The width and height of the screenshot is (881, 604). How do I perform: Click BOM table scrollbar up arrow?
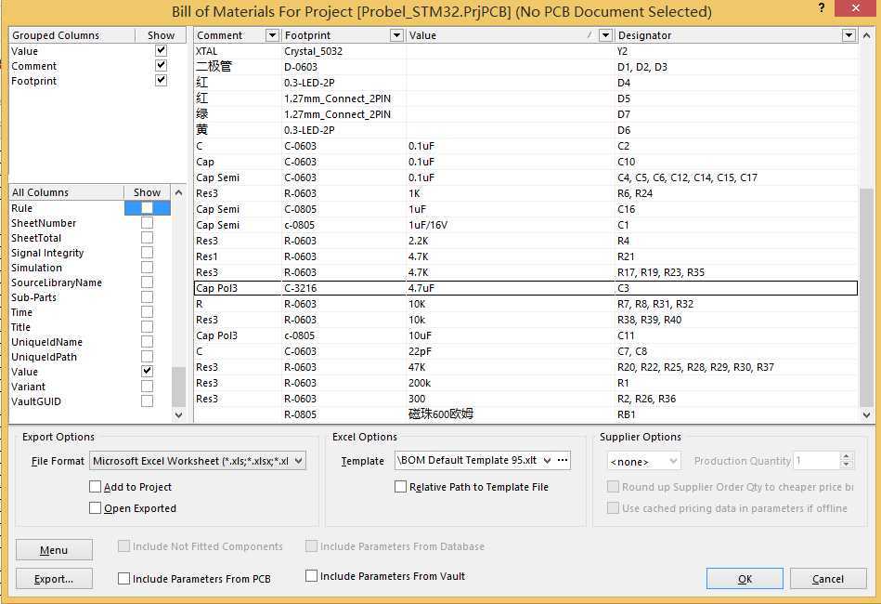click(866, 35)
